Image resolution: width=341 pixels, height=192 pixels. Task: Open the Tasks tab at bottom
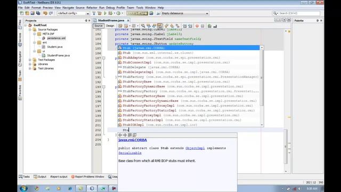point(24,177)
